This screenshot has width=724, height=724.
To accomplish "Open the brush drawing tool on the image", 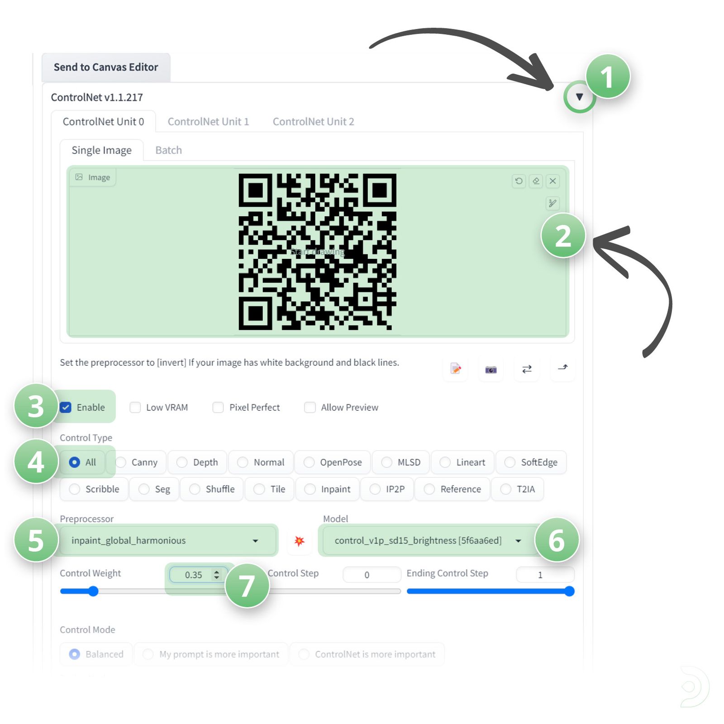I will [553, 204].
